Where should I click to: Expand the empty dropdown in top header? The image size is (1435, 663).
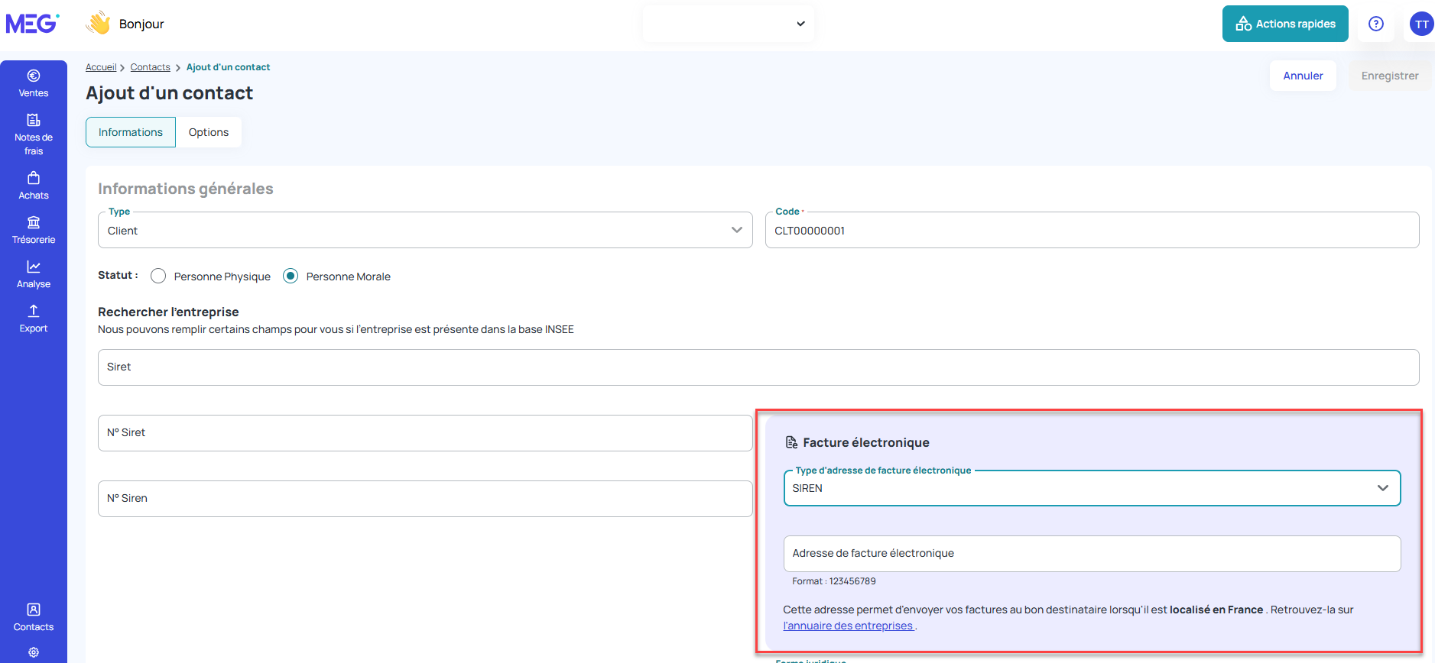[x=729, y=24]
